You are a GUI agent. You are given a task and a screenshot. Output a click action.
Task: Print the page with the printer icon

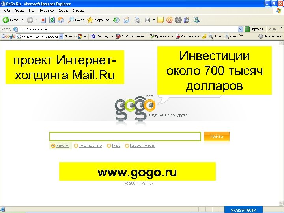[x=138, y=20]
